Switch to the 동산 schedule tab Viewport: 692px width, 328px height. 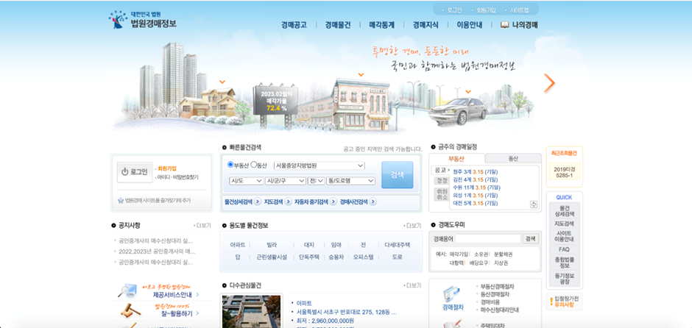pyautogui.click(x=513, y=159)
